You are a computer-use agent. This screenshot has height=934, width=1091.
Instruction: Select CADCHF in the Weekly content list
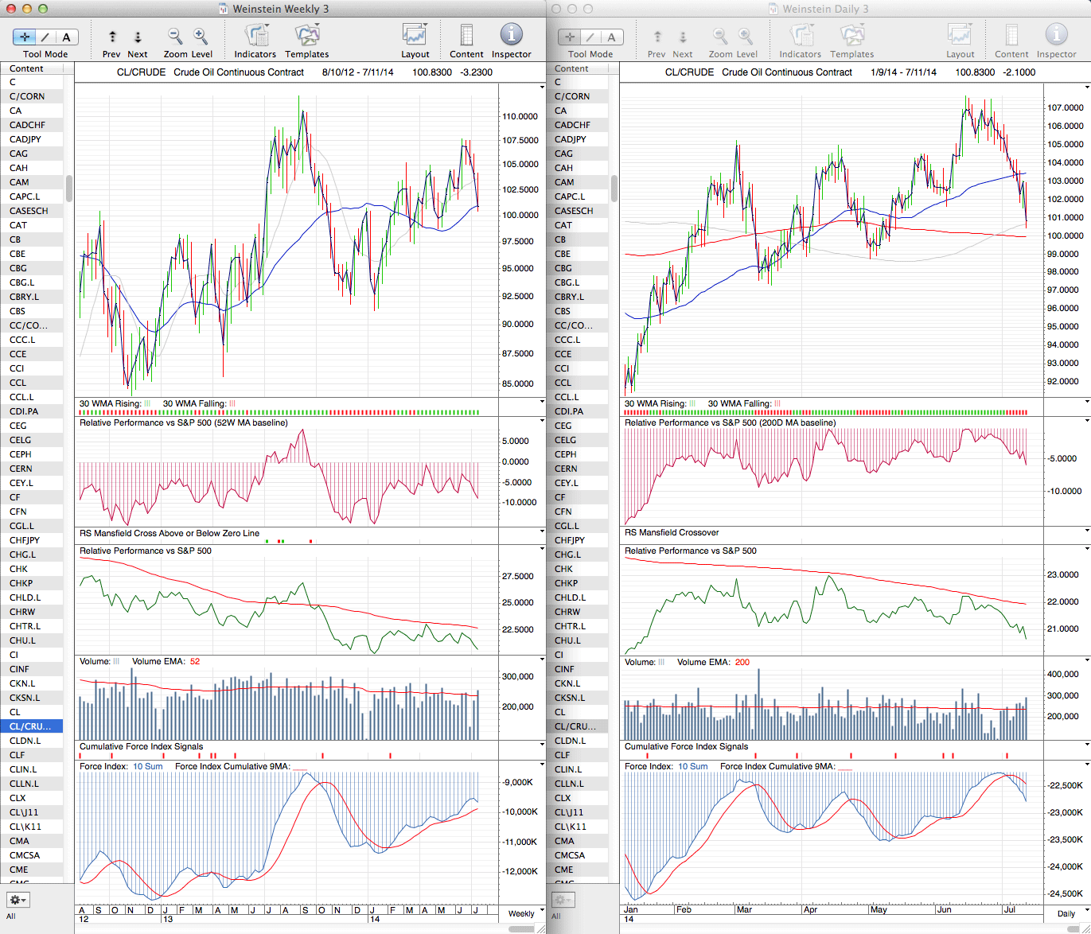27,125
